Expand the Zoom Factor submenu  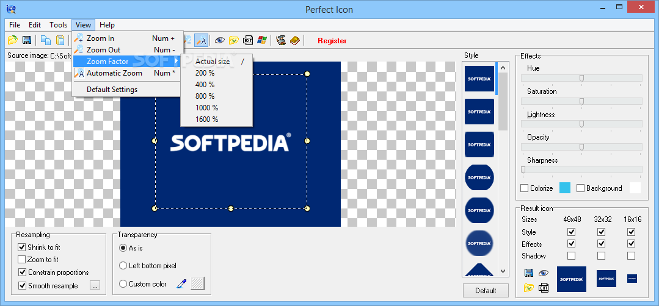click(x=128, y=61)
